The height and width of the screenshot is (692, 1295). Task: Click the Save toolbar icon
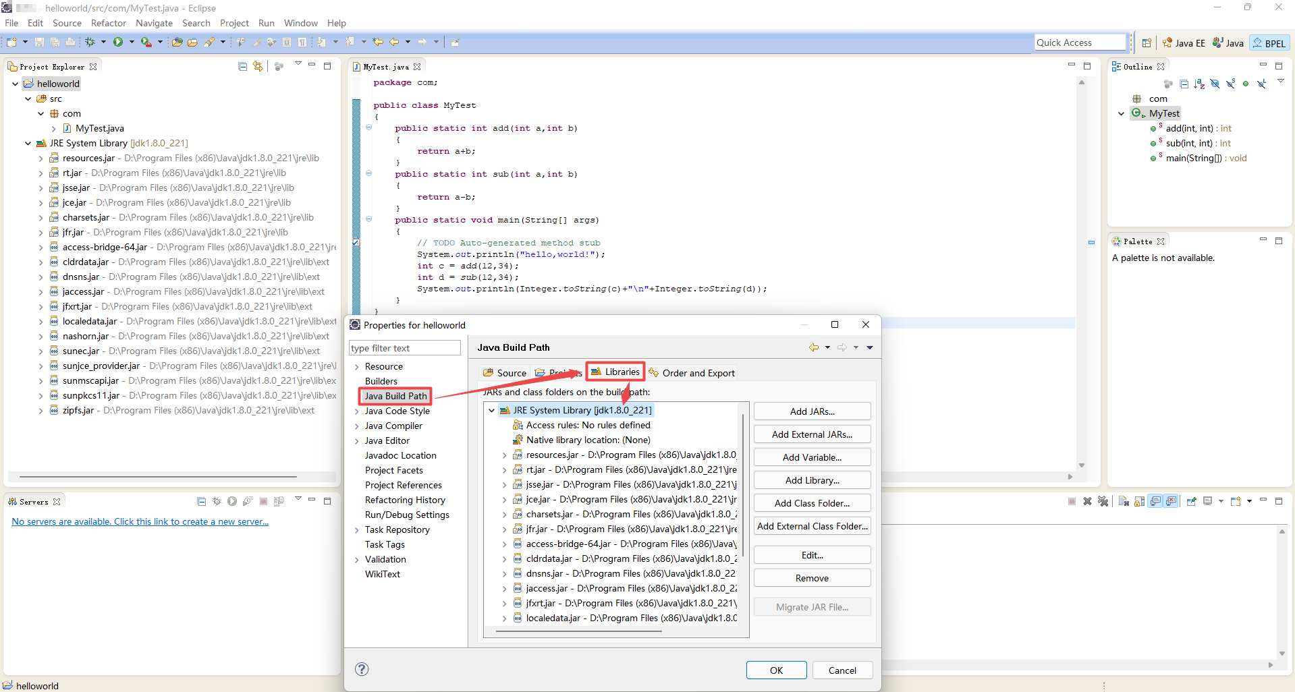pos(39,42)
